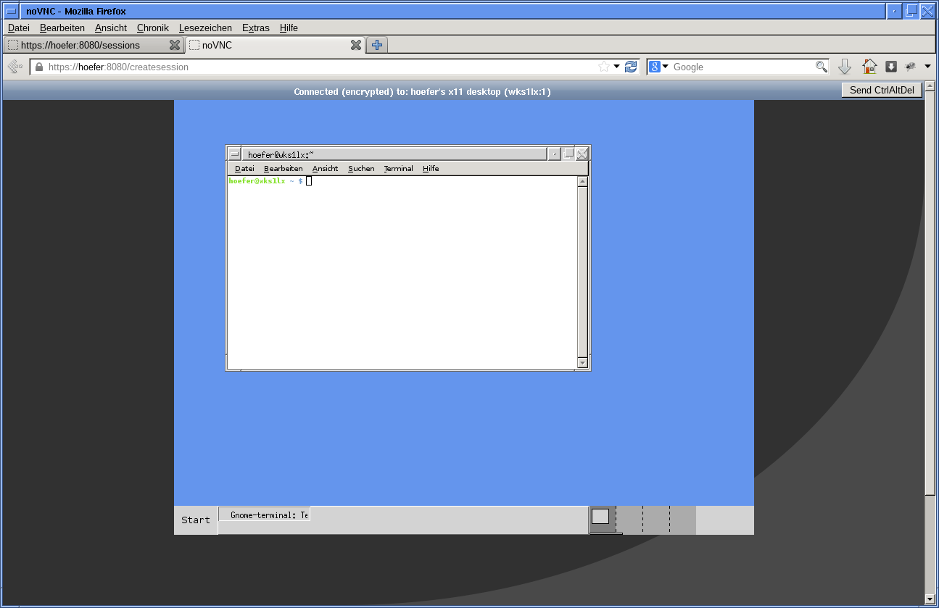Go to the Firefox home page
This screenshot has width=939, height=608.
(x=869, y=66)
